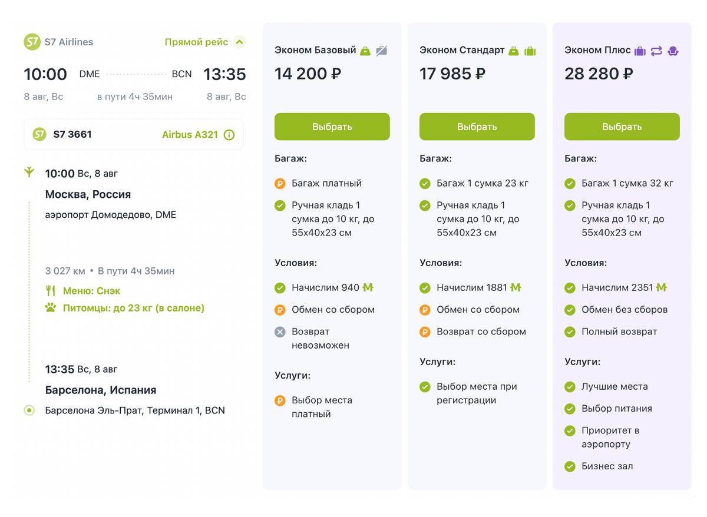
Task: Open the Airbus A321 info icon
Action: point(229,135)
